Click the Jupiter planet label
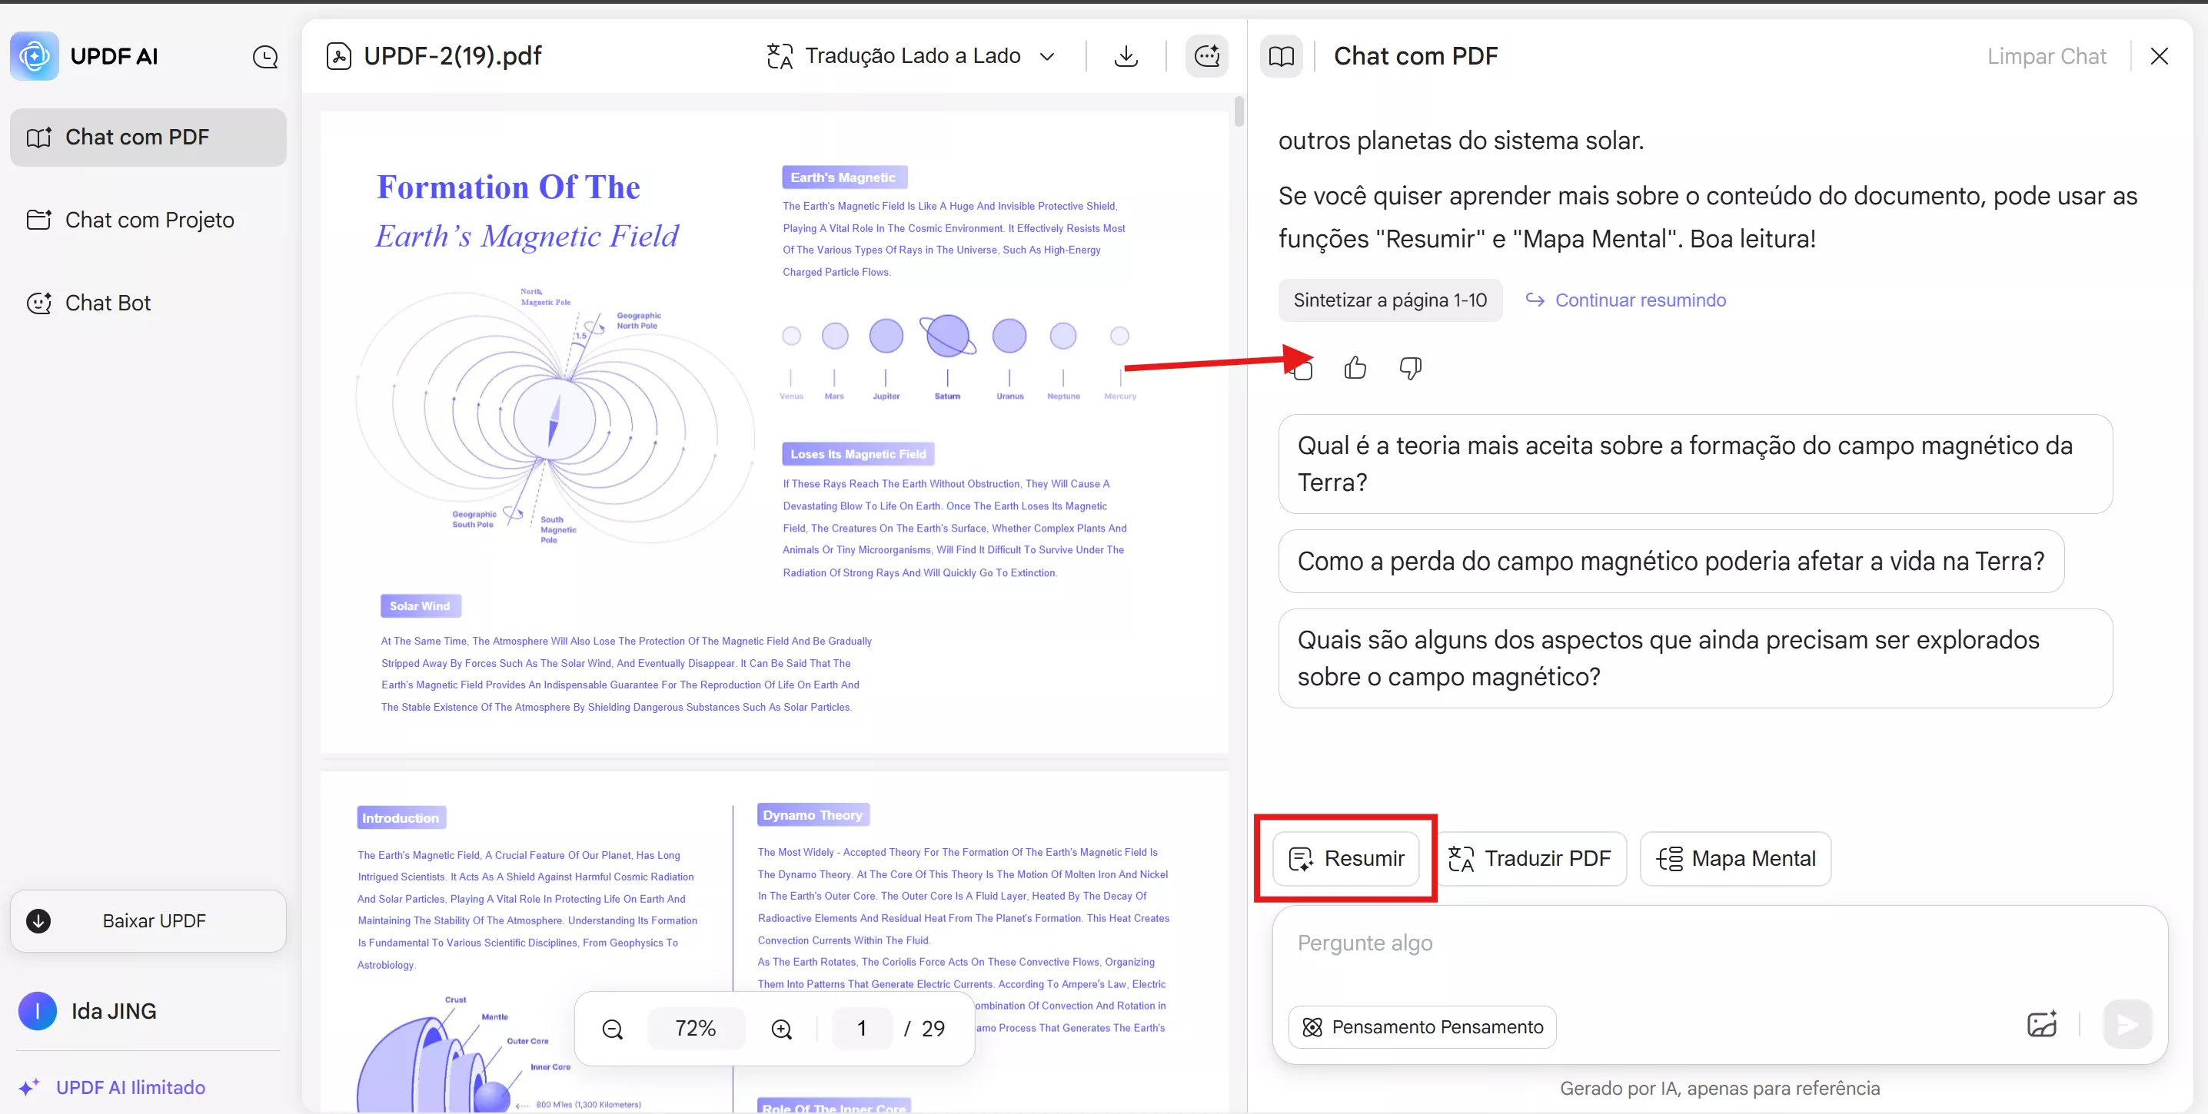Viewport: 2208px width, 1114px height. [x=886, y=396]
